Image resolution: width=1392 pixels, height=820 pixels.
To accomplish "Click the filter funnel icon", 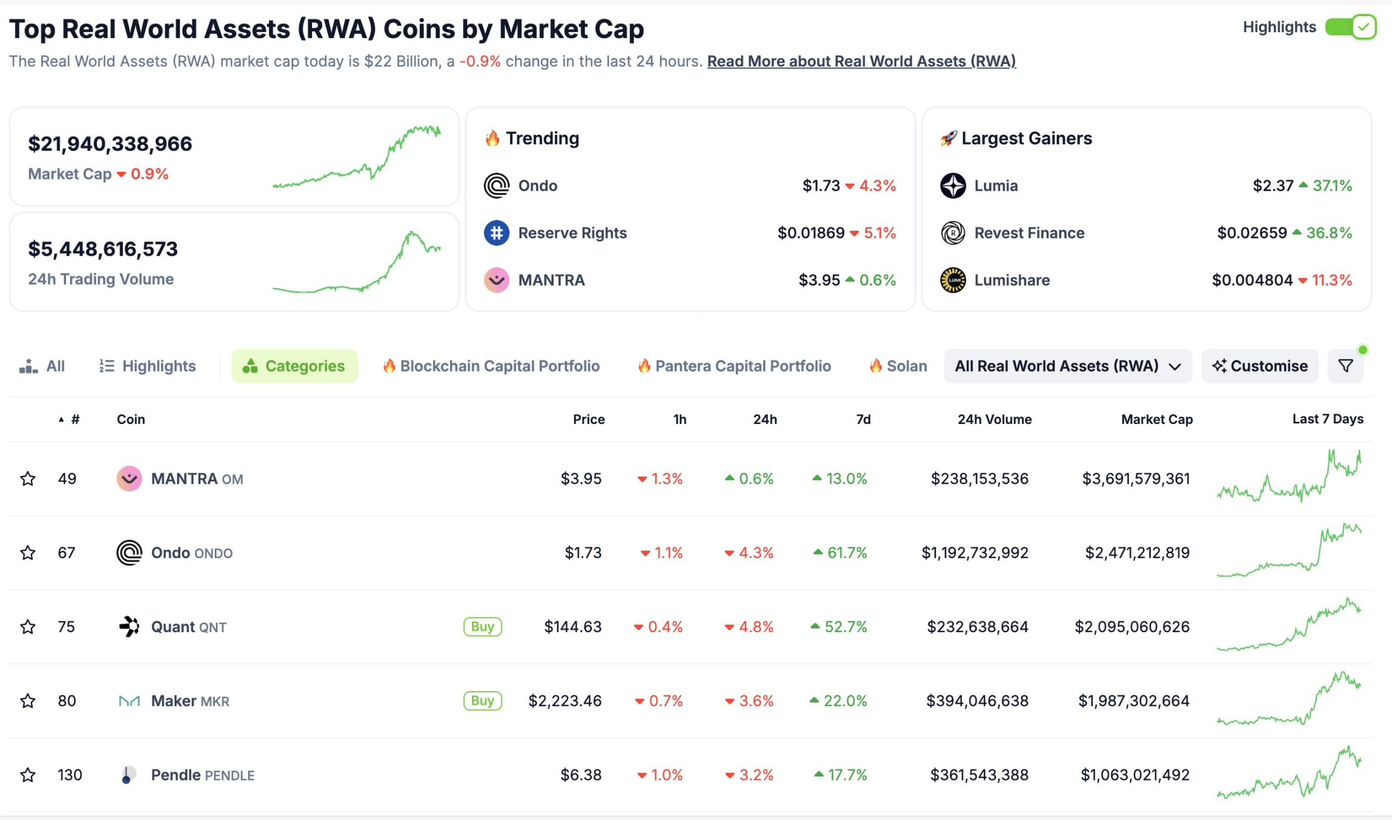I will (1345, 366).
